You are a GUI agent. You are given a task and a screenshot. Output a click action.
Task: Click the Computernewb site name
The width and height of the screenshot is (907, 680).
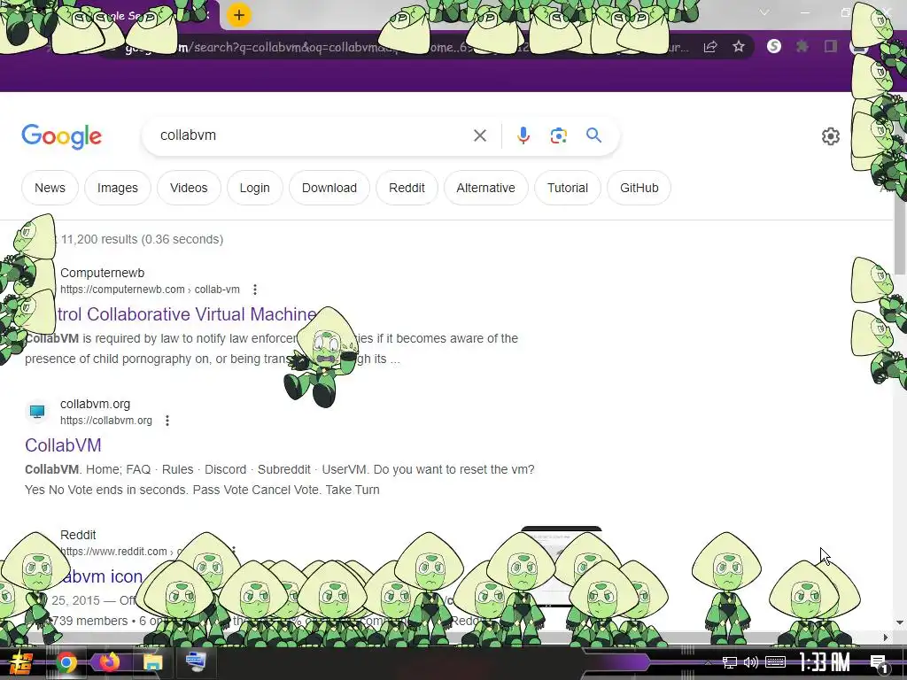(x=103, y=273)
